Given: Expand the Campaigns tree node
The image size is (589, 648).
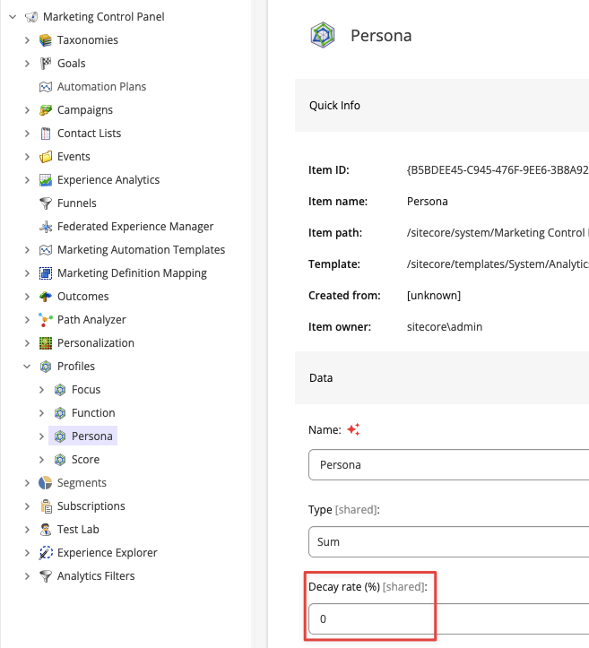Looking at the screenshot, I should [27, 110].
